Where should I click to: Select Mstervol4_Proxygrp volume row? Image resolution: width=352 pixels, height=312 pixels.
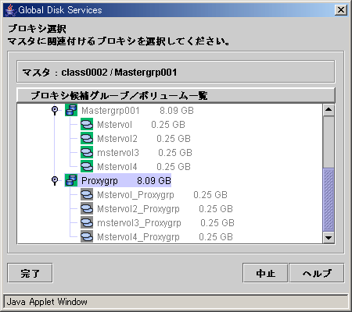click(x=156, y=237)
